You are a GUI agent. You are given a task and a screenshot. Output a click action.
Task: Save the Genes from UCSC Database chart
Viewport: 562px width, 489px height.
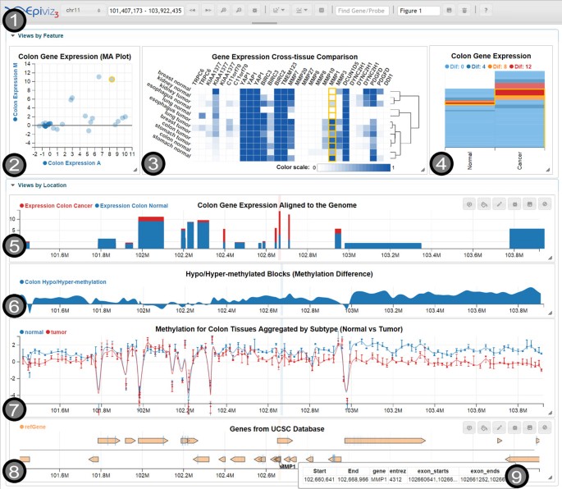[529, 427]
